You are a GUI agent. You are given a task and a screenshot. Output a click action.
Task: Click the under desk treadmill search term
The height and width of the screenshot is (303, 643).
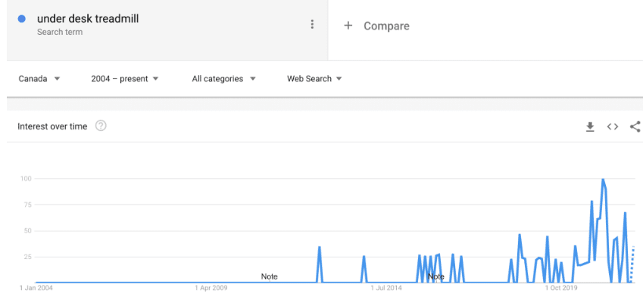pyautogui.click(x=88, y=19)
